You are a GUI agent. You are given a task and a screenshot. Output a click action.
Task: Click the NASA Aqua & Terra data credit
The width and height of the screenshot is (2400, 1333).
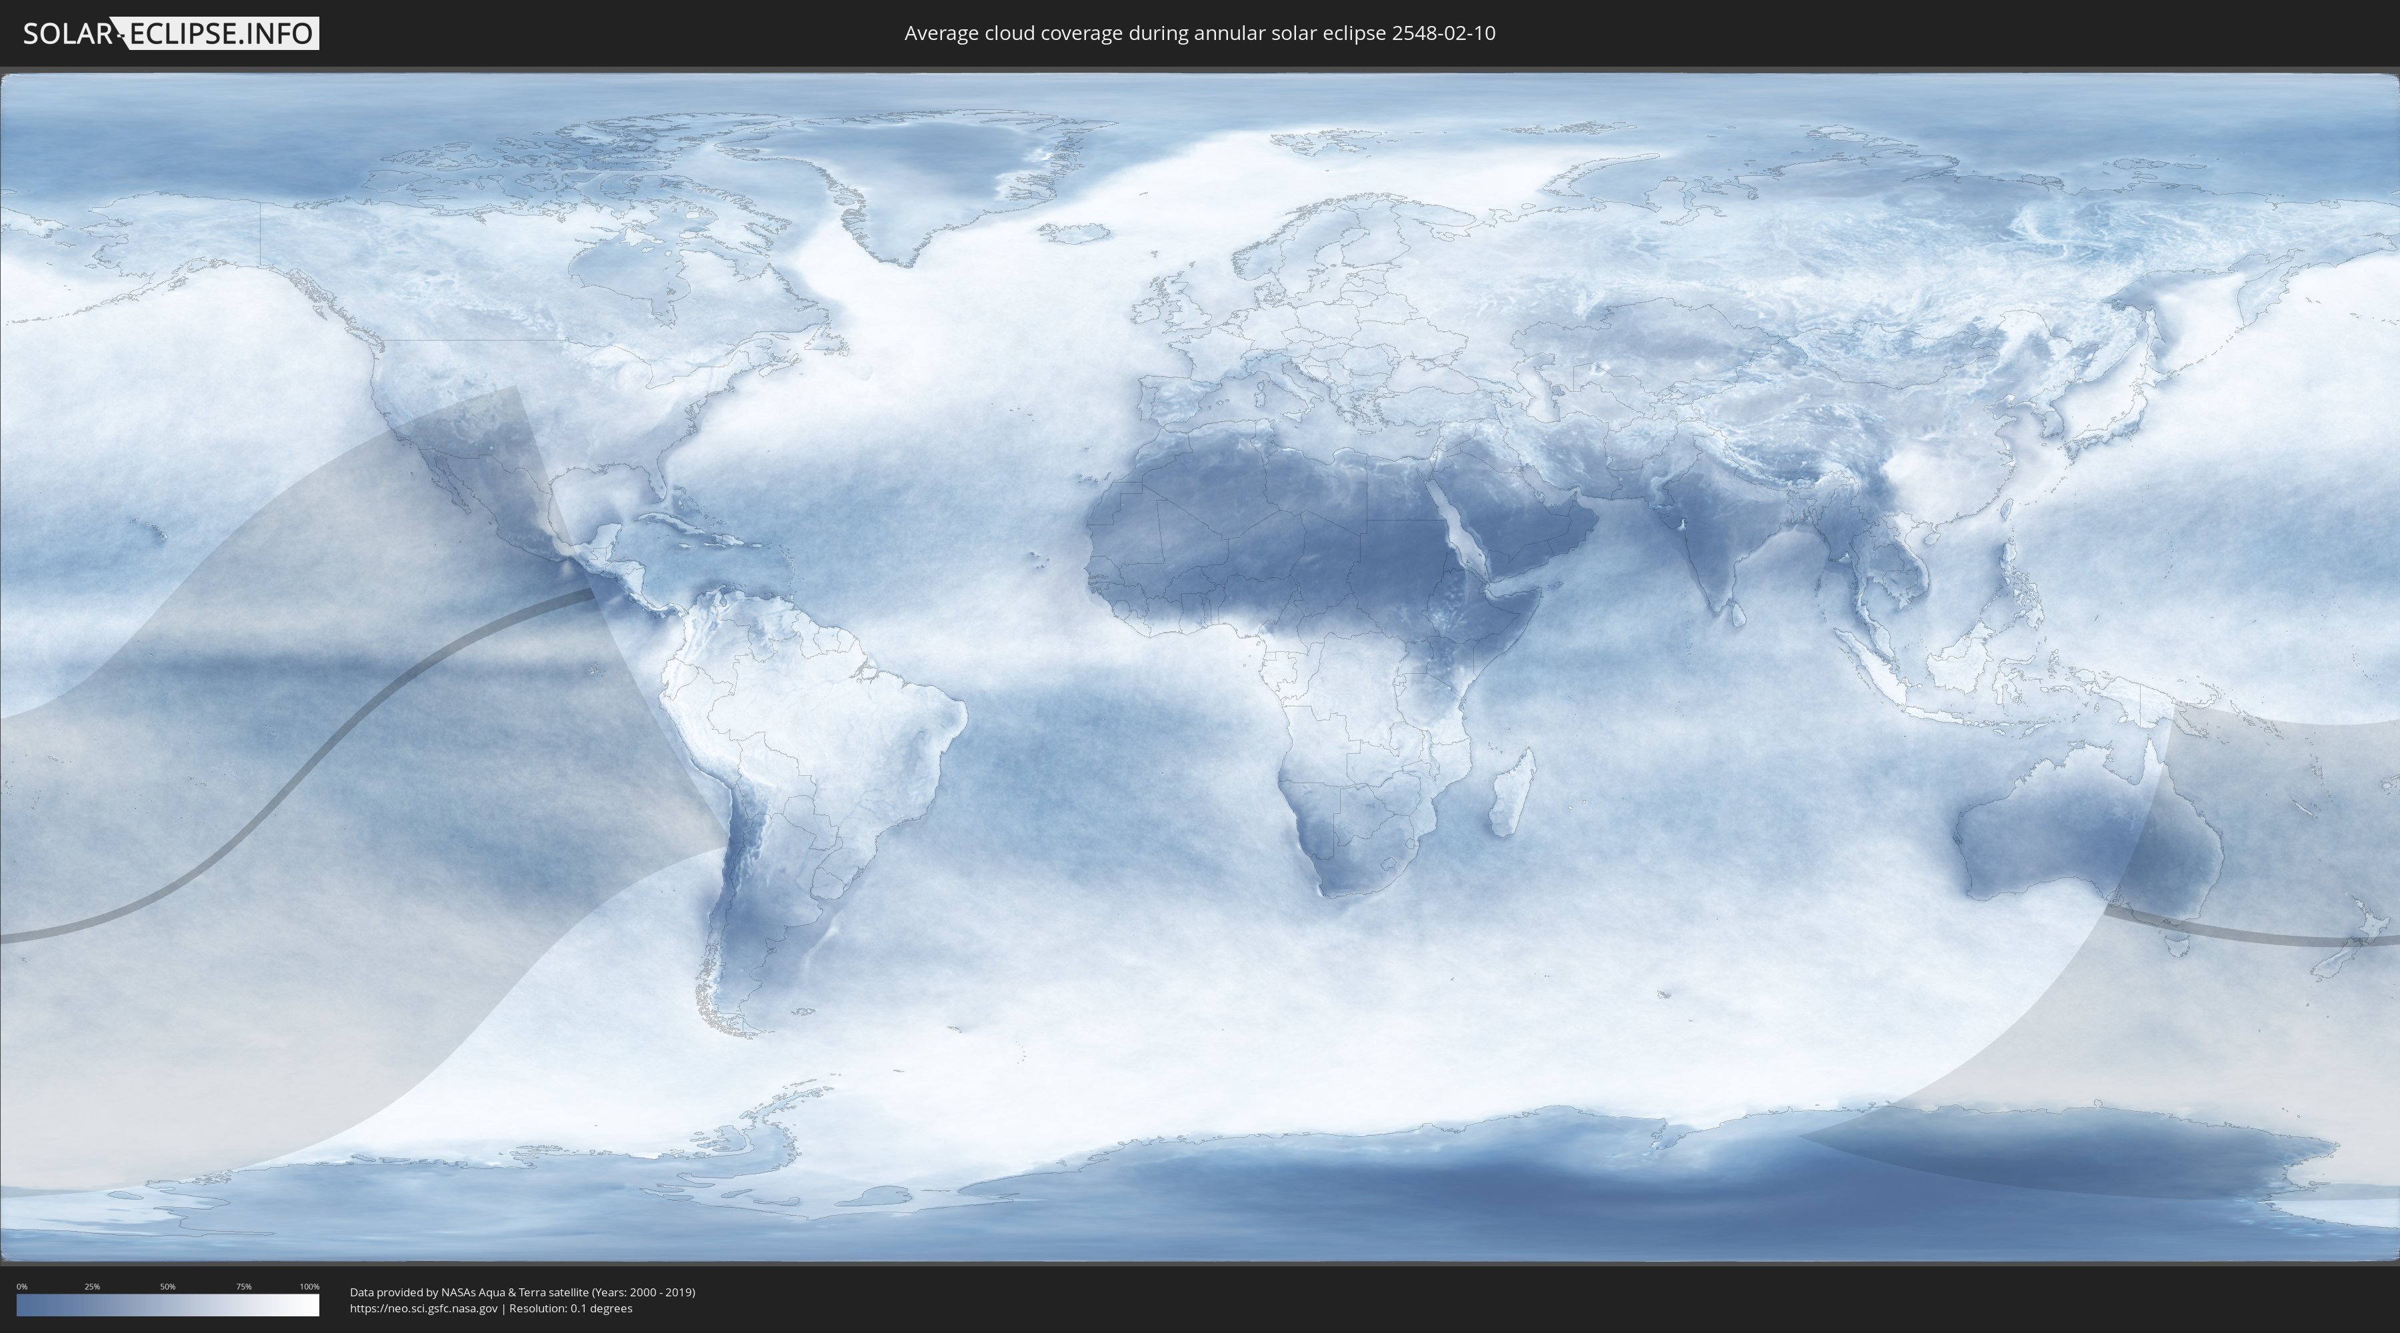pos(523,1292)
